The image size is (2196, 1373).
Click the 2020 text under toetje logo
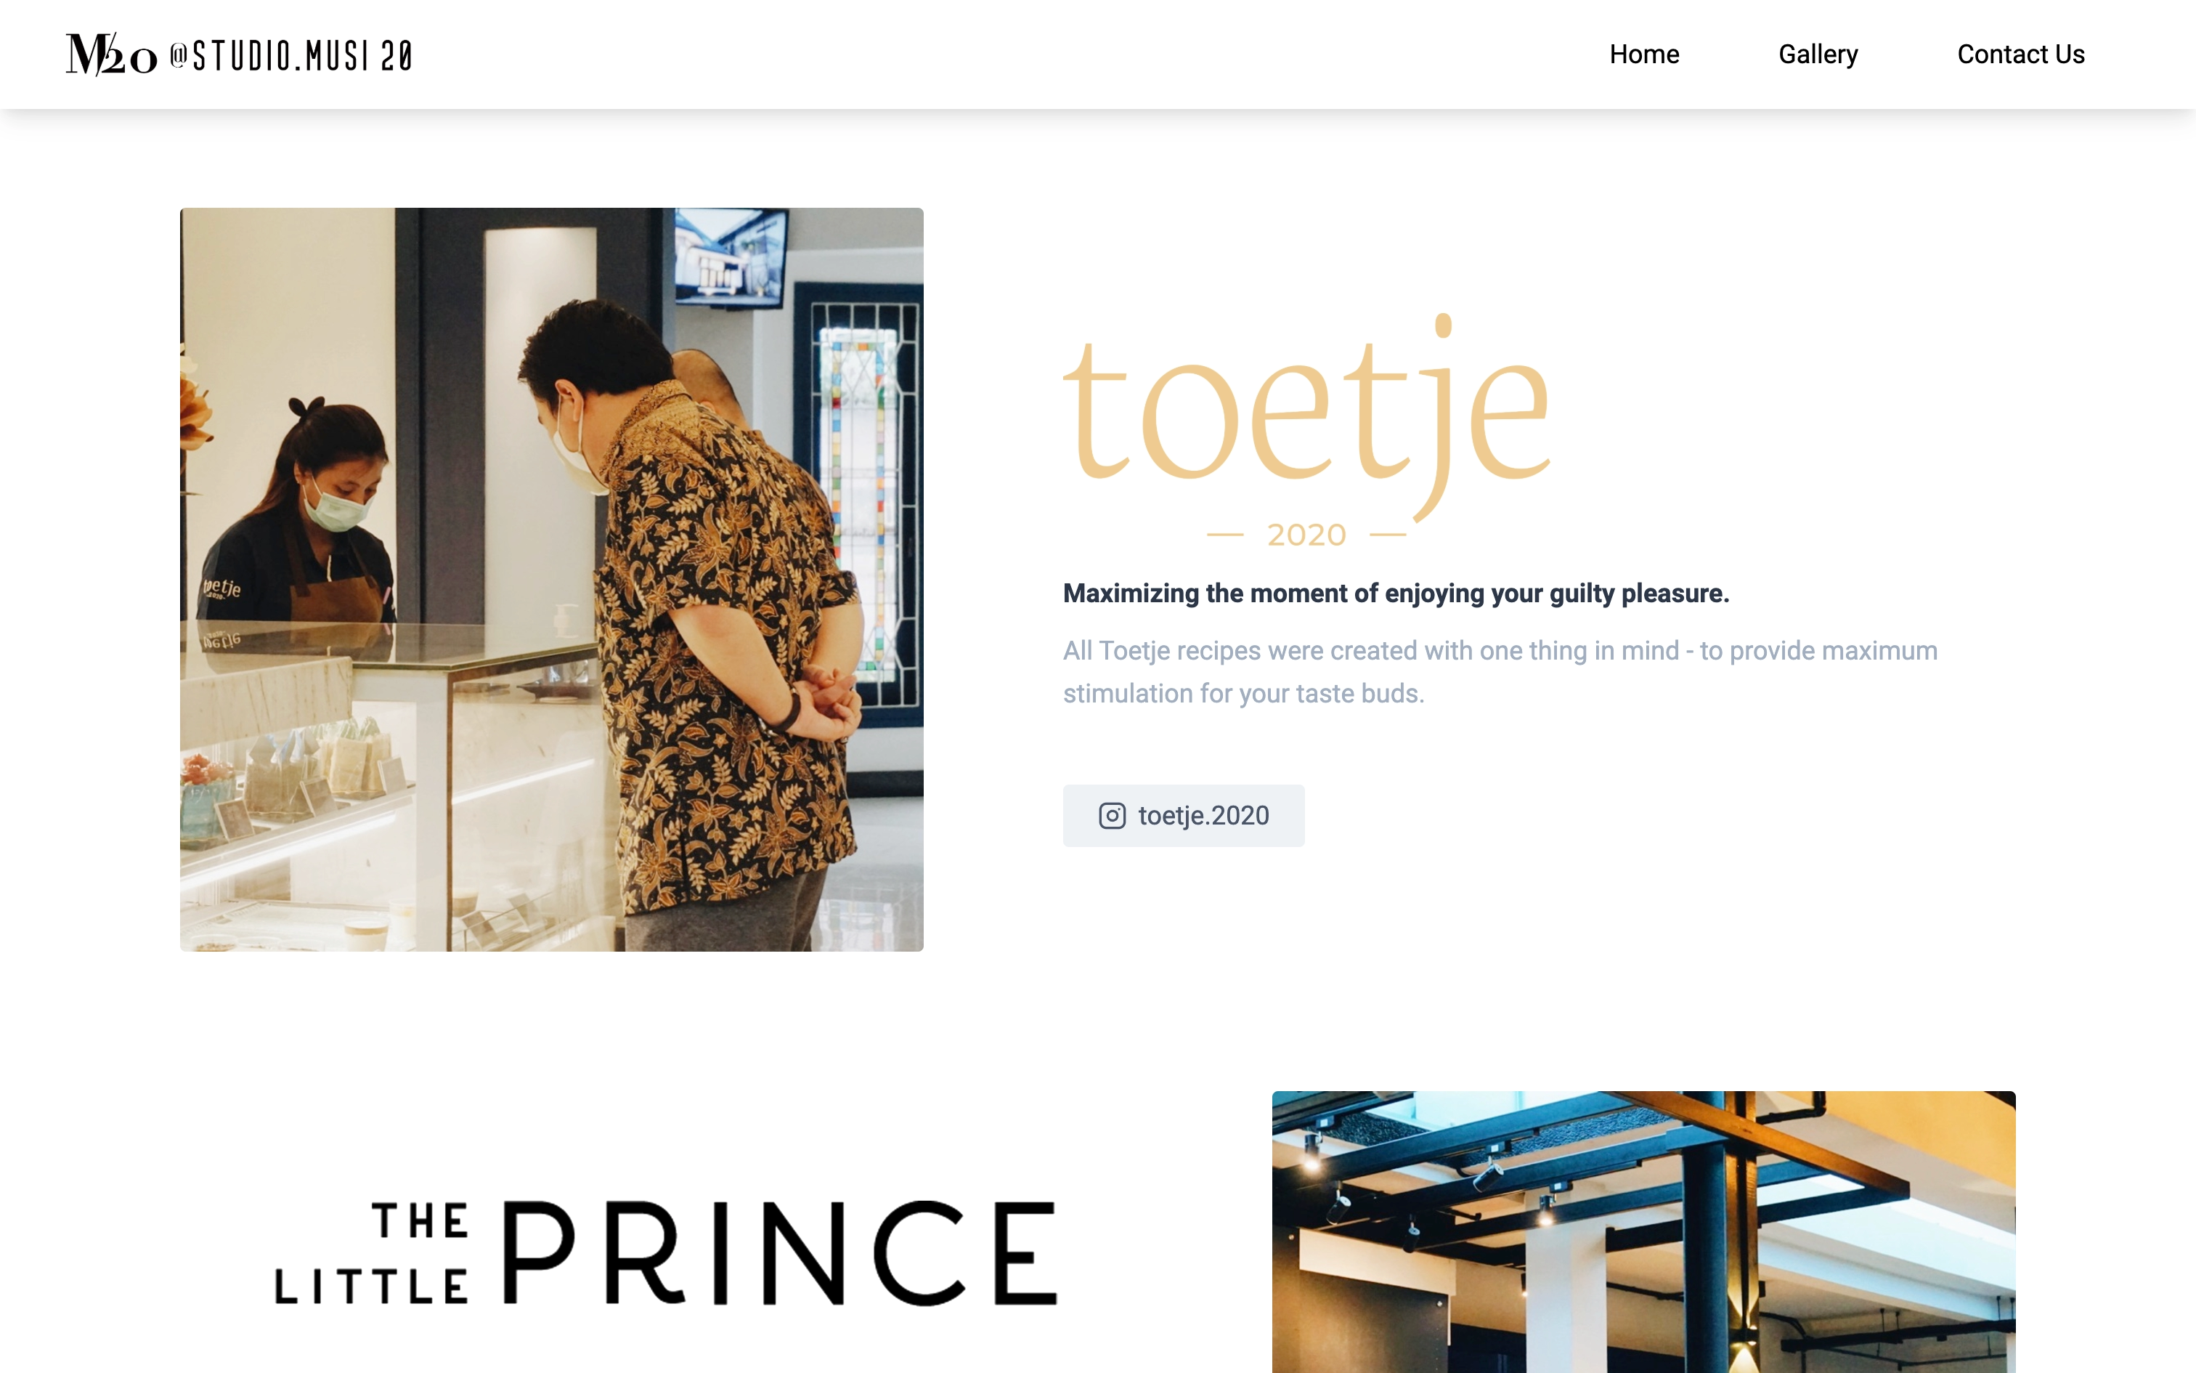point(1306,535)
